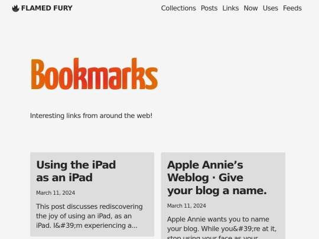Open the FLAMED FURY home link
Viewport: 319px width, 239px height.
[43, 8]
